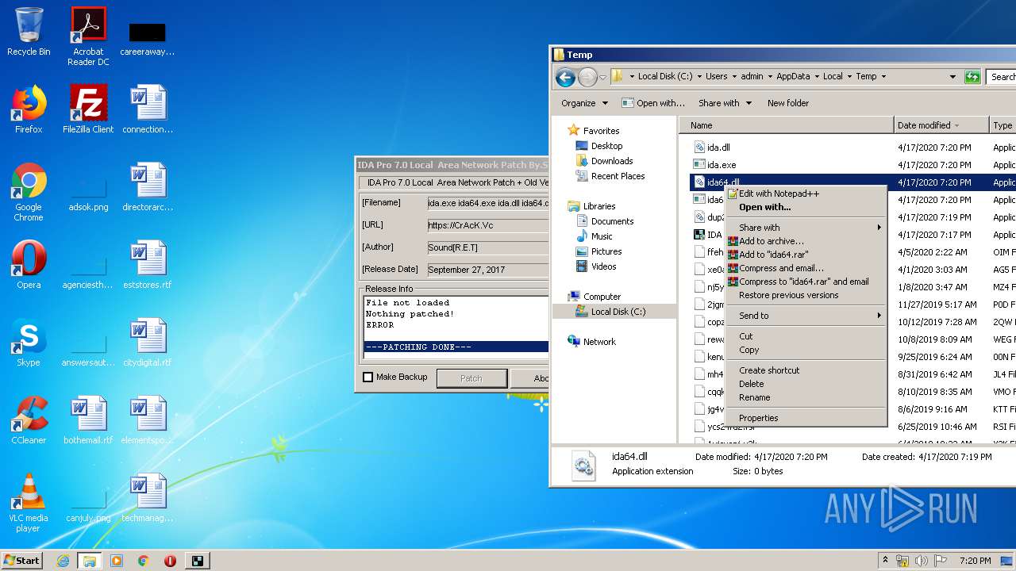Launch Acrobat Reader DC shortcut

click(88, 36)
